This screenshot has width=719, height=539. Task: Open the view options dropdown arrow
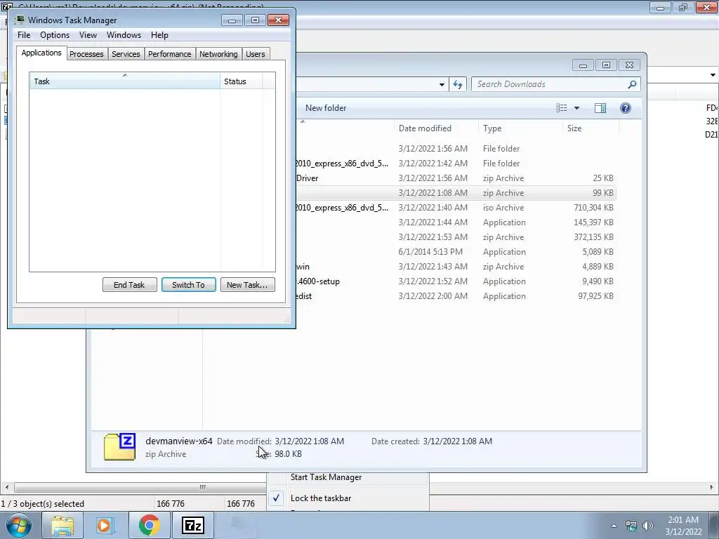tap(577, 108)
